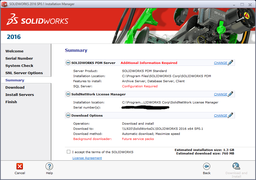Image resolution: width=256 pixels, height=180 pixels.
Task: Click CHANGE link for SOLIDWORKS PDM Server
Action: [x=220, y=63]
